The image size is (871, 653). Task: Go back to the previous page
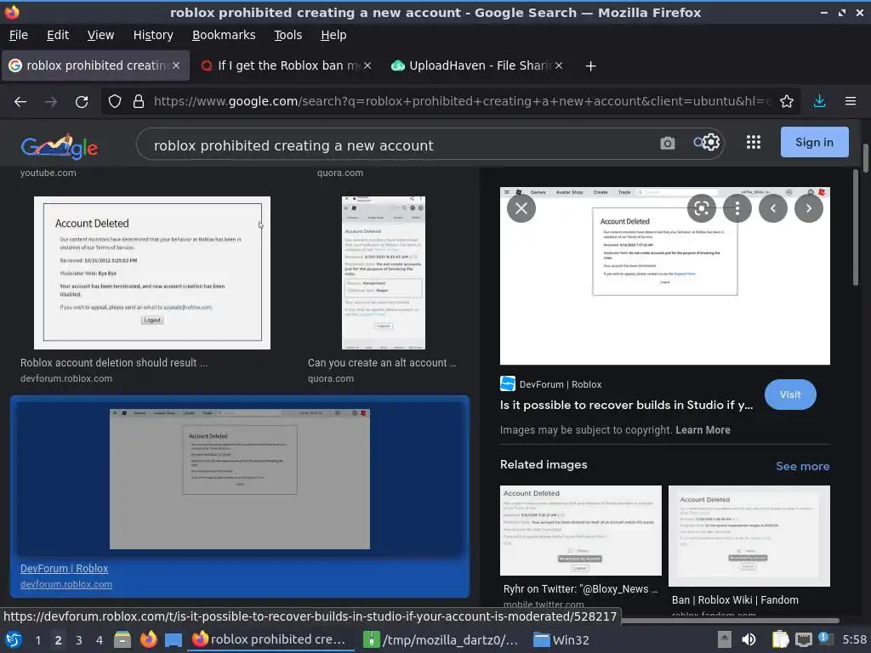click(x=20, y=102)
